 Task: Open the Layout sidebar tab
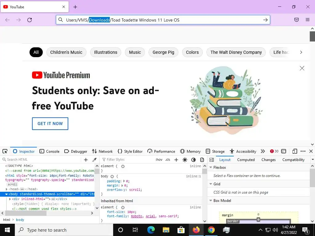[x=225, y=160]
